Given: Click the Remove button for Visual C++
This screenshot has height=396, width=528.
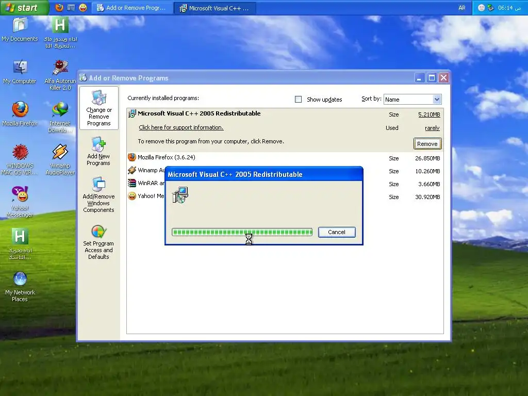Looking at the screenshot, I should [x=427, y=144].
